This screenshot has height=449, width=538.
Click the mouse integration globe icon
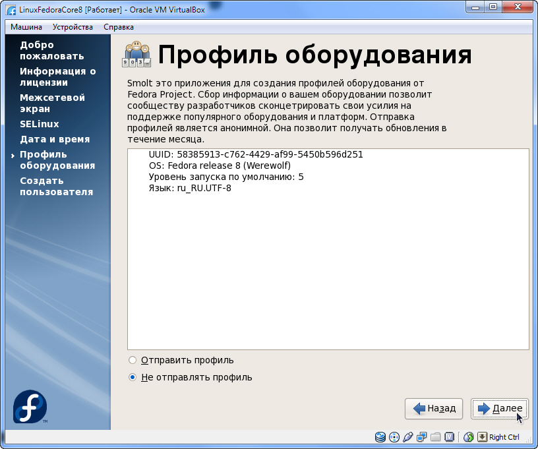(469, 437)
